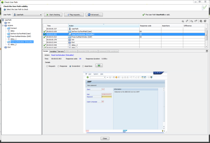Collapse the Actions folder in tree
This screenshot has height=143, width=210.
pos(2,25)
